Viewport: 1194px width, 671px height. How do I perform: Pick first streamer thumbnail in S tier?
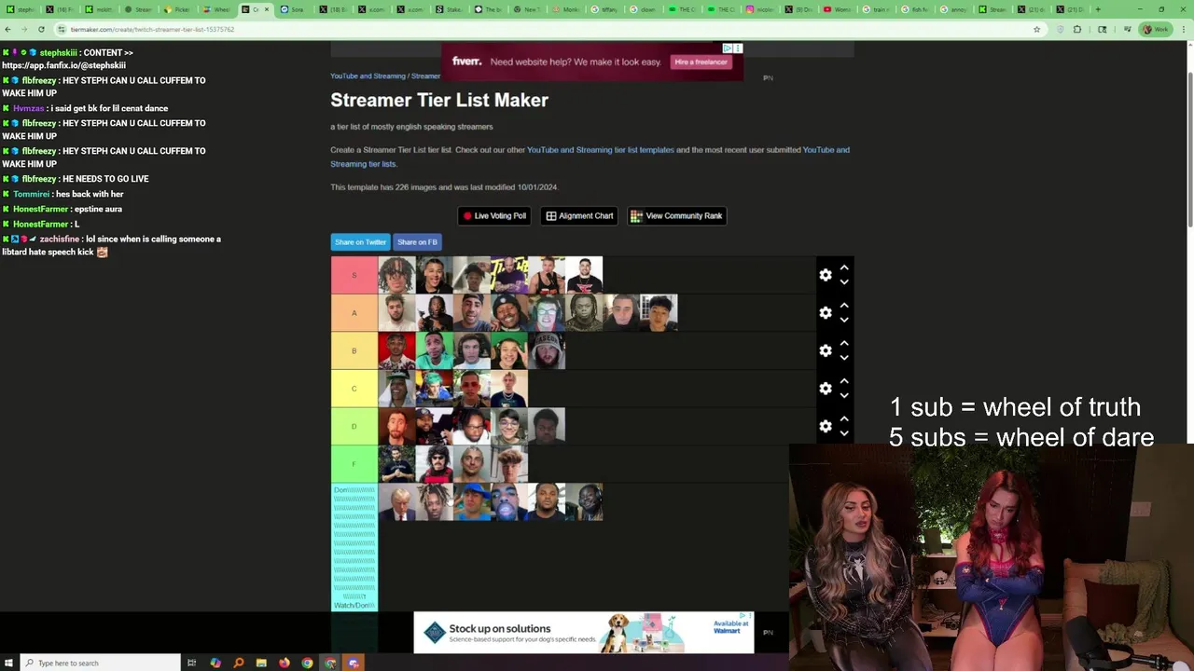pos(396,275)
